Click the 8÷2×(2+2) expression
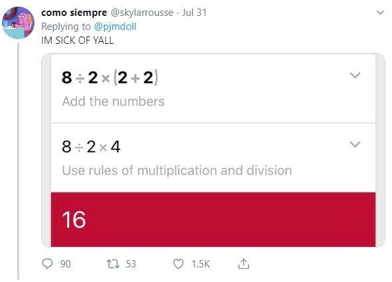Image resolution: width=392 pixels, height=282 pixels. pyautogui.click(x=110, y=78)
